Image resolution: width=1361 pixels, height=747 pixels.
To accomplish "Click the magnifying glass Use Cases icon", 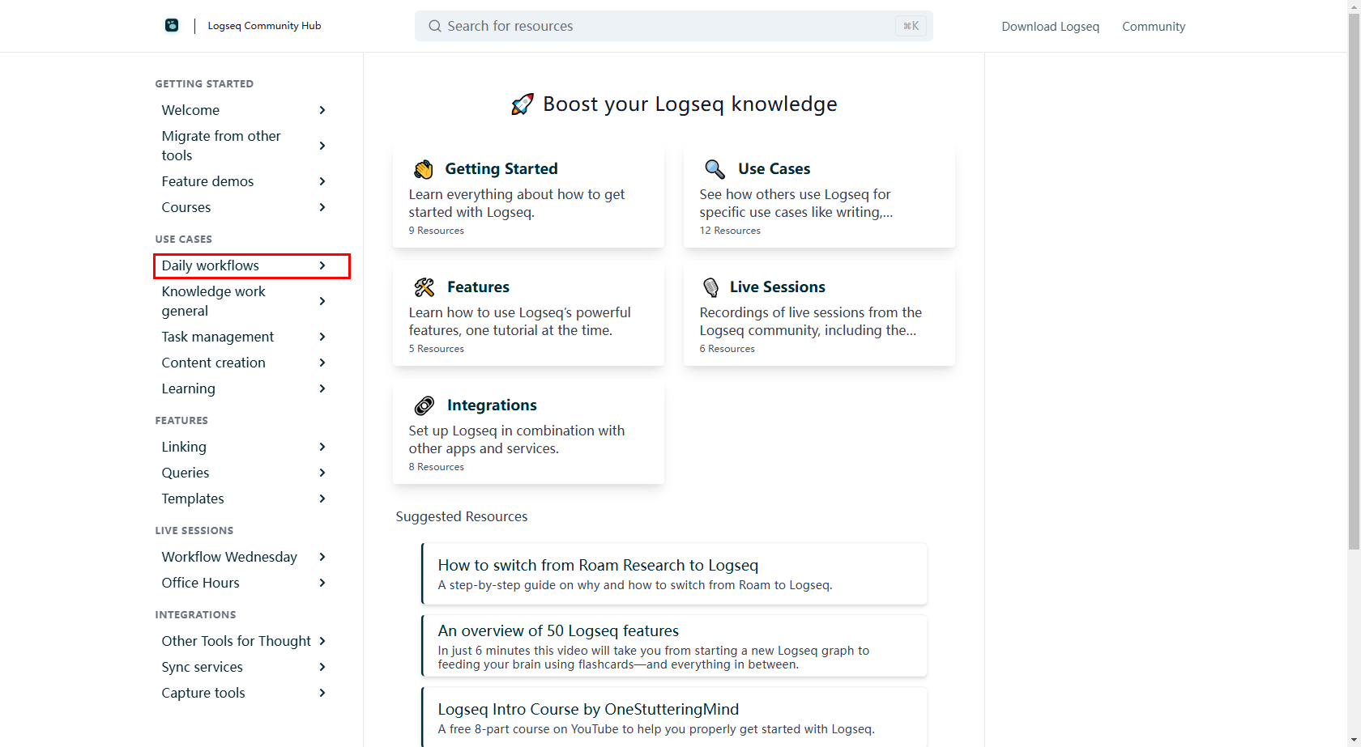I will (715, 169).
